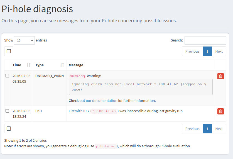
Task: Click the pink 5.180.41.62 address in LIST row
Action: click(104, 111)
